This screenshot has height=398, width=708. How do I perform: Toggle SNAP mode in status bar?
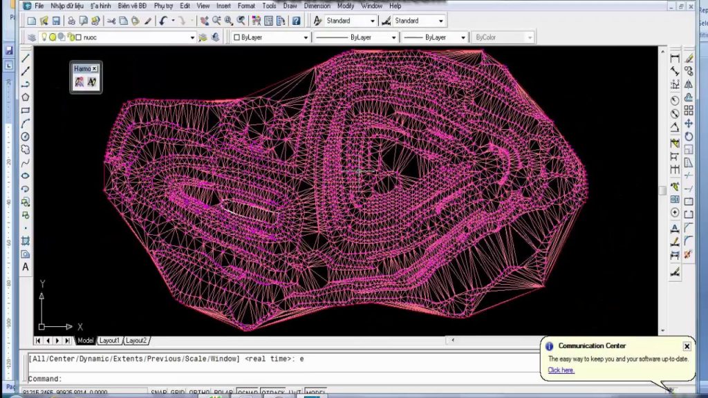pyautogui.click(x=159, y=392)
